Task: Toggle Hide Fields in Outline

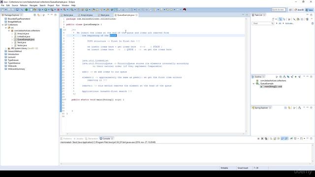Action: (288, 77)
